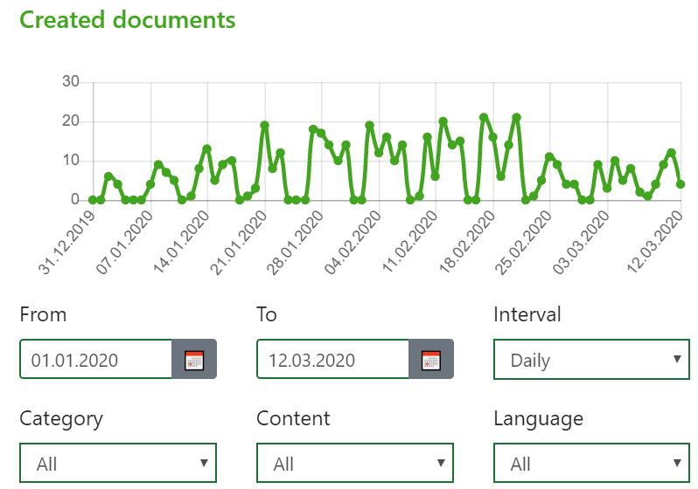This screenshot has height=489, width=698.
Task: Open the Content filter dropdown
Action: coord(354,464)
